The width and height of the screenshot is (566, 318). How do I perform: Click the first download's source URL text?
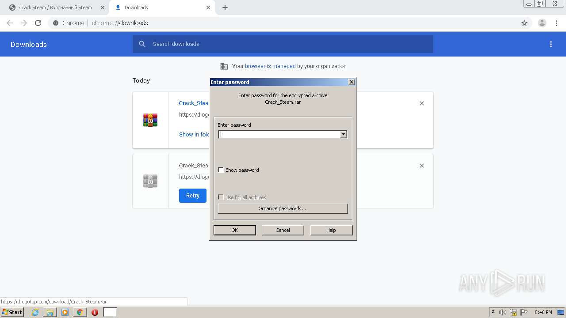pos(194,114)
